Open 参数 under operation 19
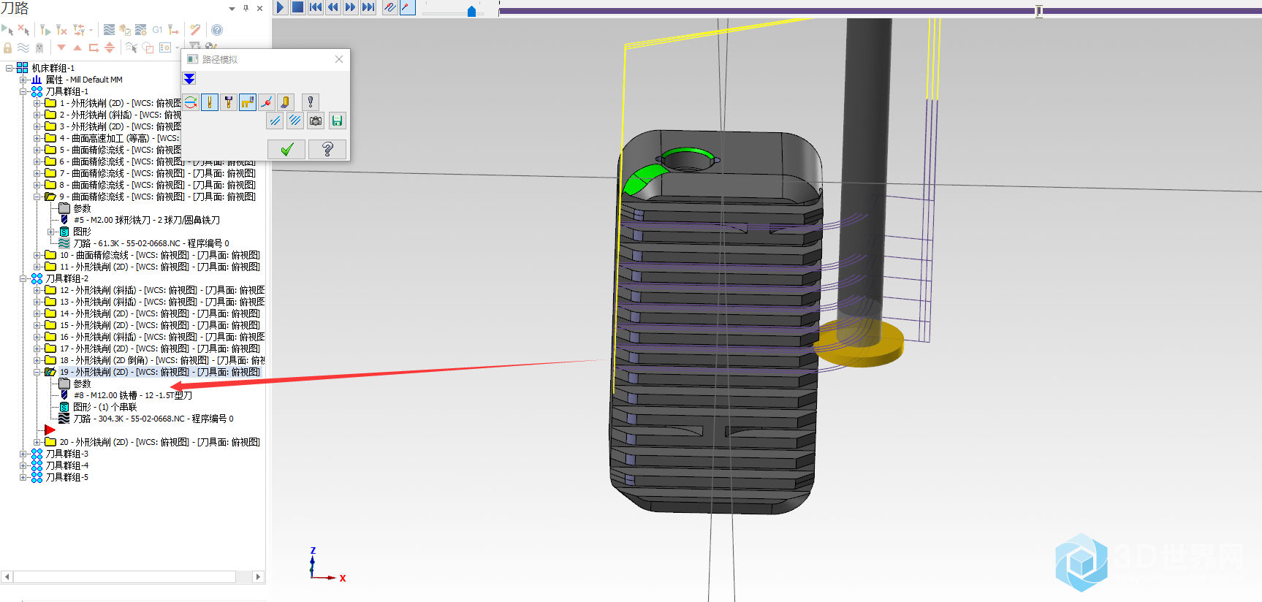Viewport: 1262px width, 602px height. [x=82, y=384]
